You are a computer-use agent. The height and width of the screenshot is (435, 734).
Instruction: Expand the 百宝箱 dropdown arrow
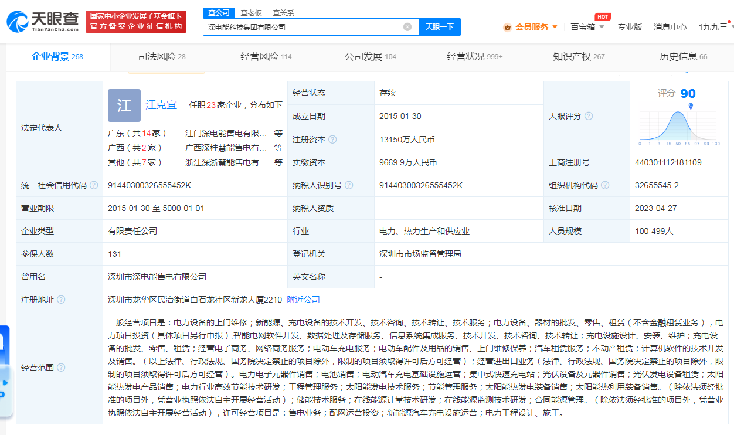pyautogui.click(x=601, y=27)
